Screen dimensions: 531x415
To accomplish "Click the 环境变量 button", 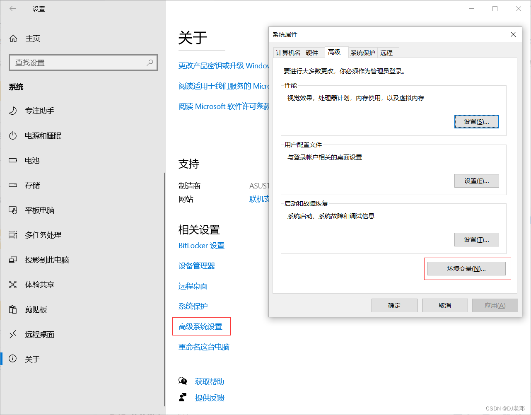I will tap(467, 268).
